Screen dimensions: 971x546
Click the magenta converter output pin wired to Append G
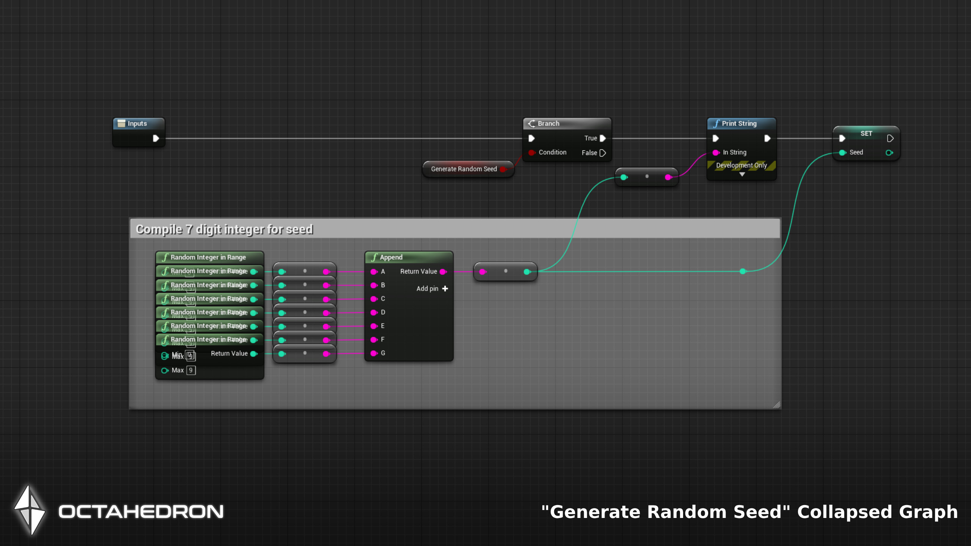[326, 354]
